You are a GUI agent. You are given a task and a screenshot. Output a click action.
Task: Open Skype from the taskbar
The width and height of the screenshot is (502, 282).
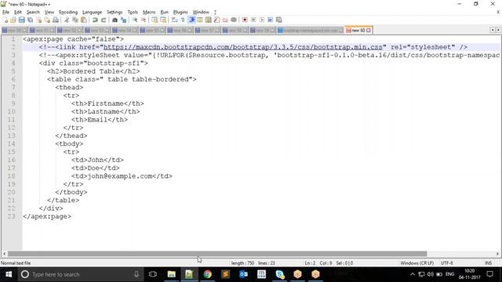coord(280,274)
